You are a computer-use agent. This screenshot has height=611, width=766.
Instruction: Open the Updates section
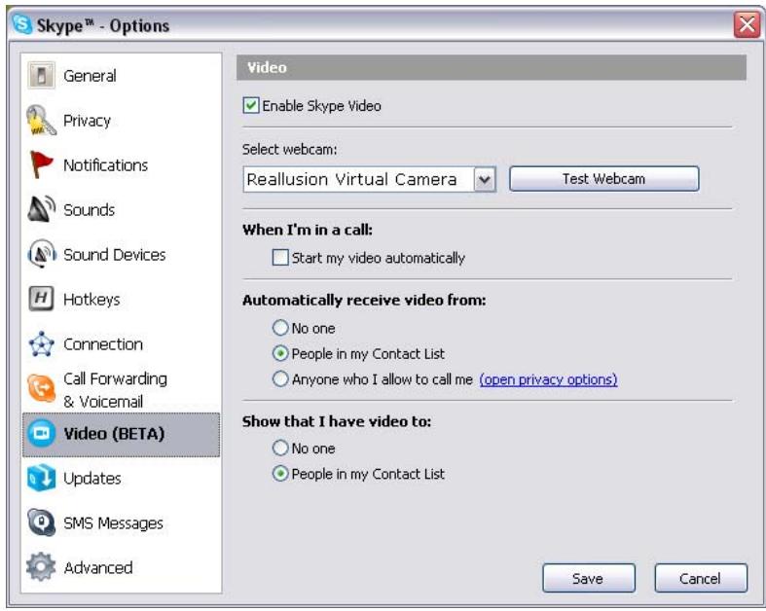(x=92, y=479)
